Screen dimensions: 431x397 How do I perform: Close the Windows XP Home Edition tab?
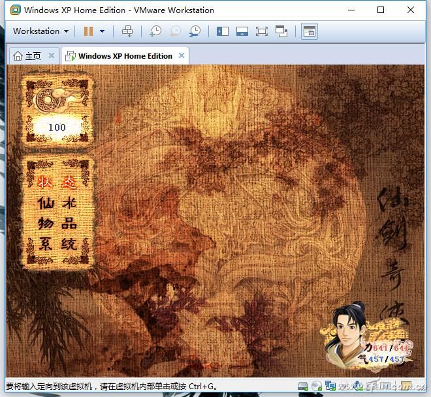(182, 55)
